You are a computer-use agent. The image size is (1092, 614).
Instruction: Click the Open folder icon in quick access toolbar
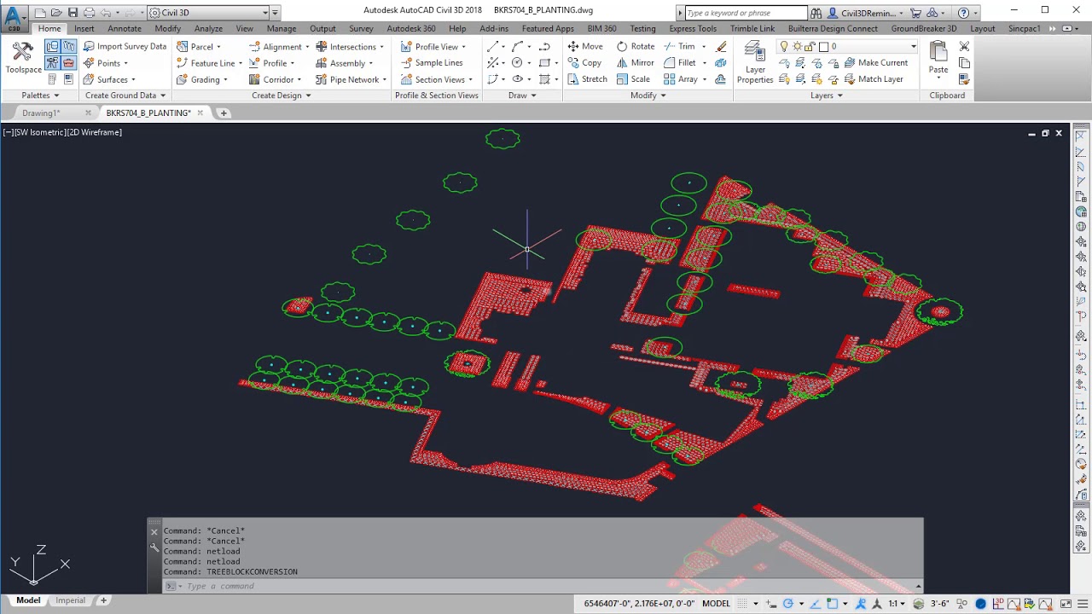(x=56, y=13)
